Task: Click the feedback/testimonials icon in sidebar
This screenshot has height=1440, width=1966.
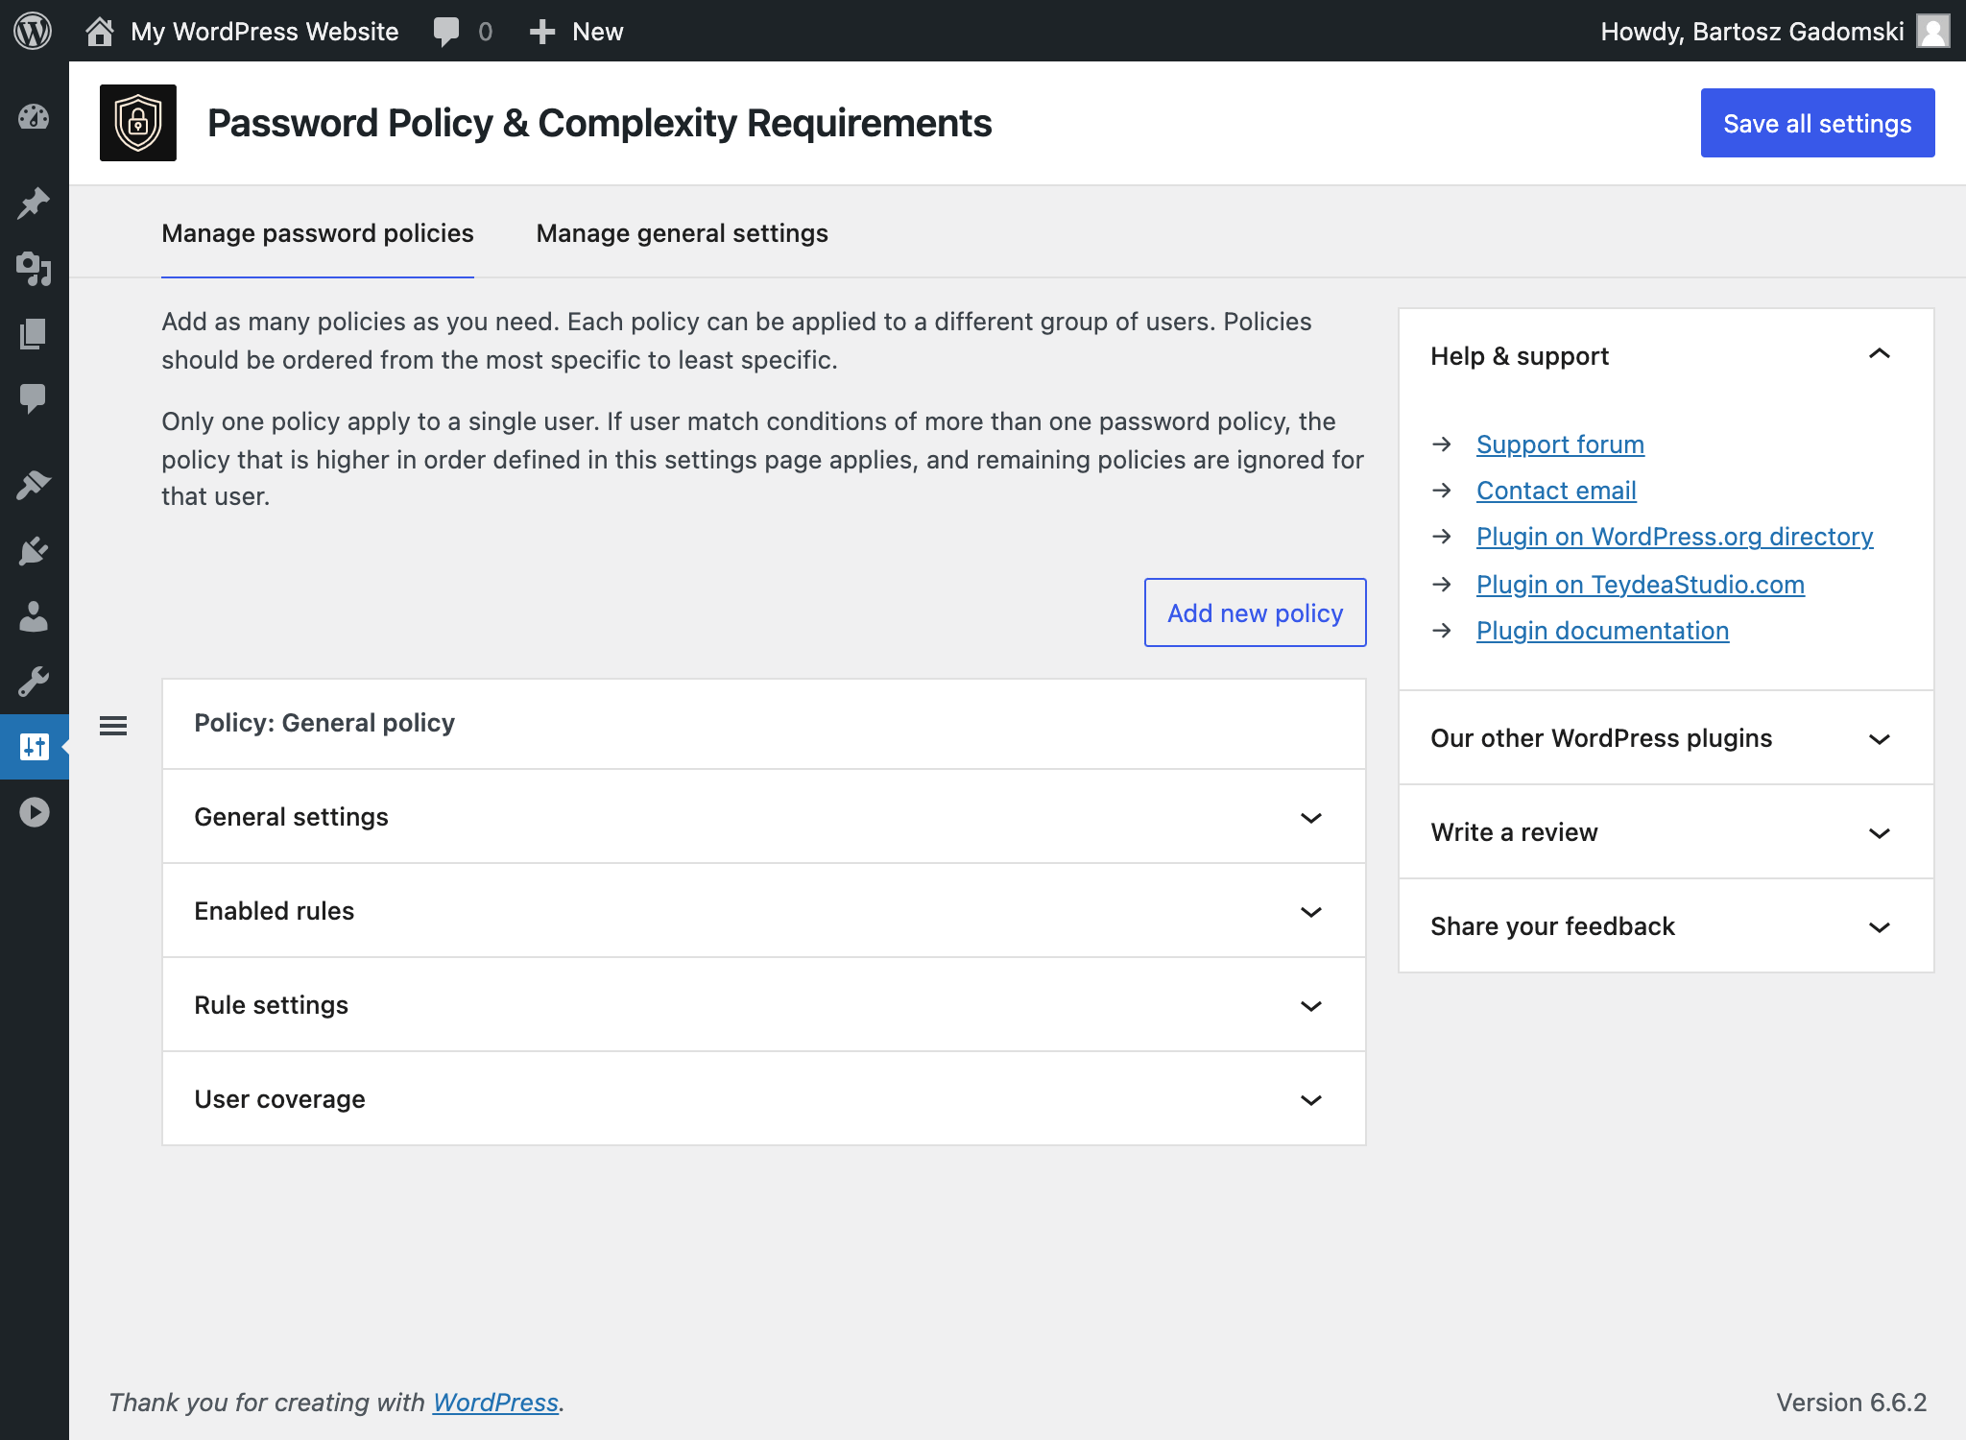Action: [34, 397]
